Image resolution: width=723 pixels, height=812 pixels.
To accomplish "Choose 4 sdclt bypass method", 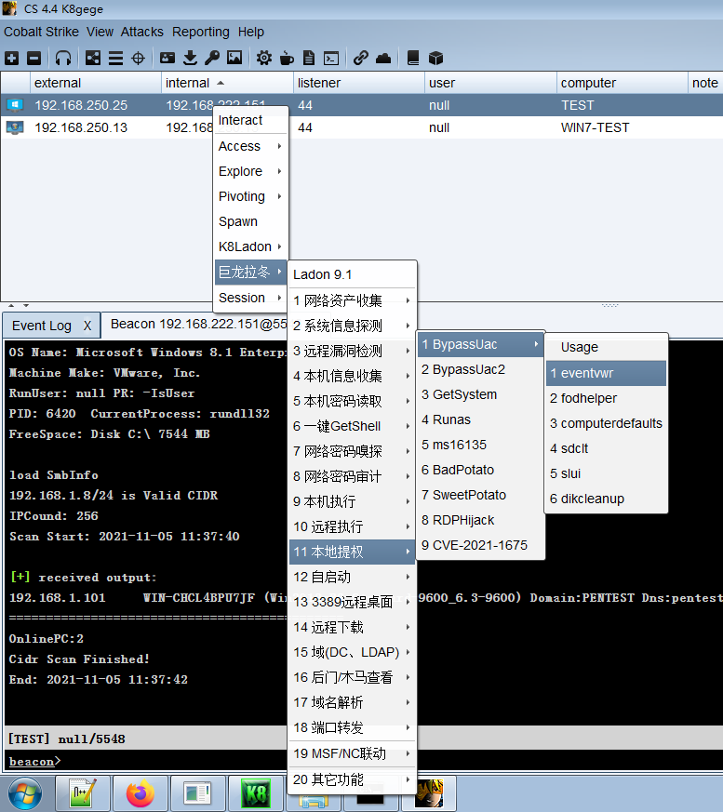I will coord(606,448).
